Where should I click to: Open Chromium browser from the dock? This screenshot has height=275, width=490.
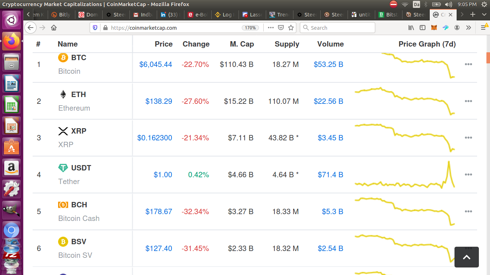point(11,230)
